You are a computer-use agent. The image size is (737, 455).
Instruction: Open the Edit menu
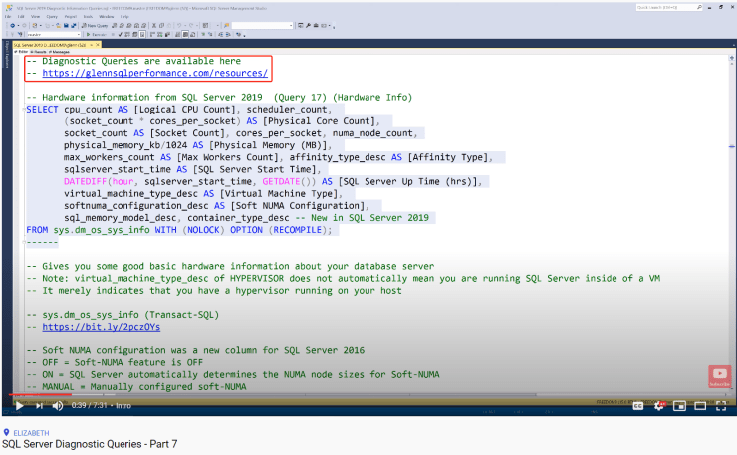tap(21, 17)
